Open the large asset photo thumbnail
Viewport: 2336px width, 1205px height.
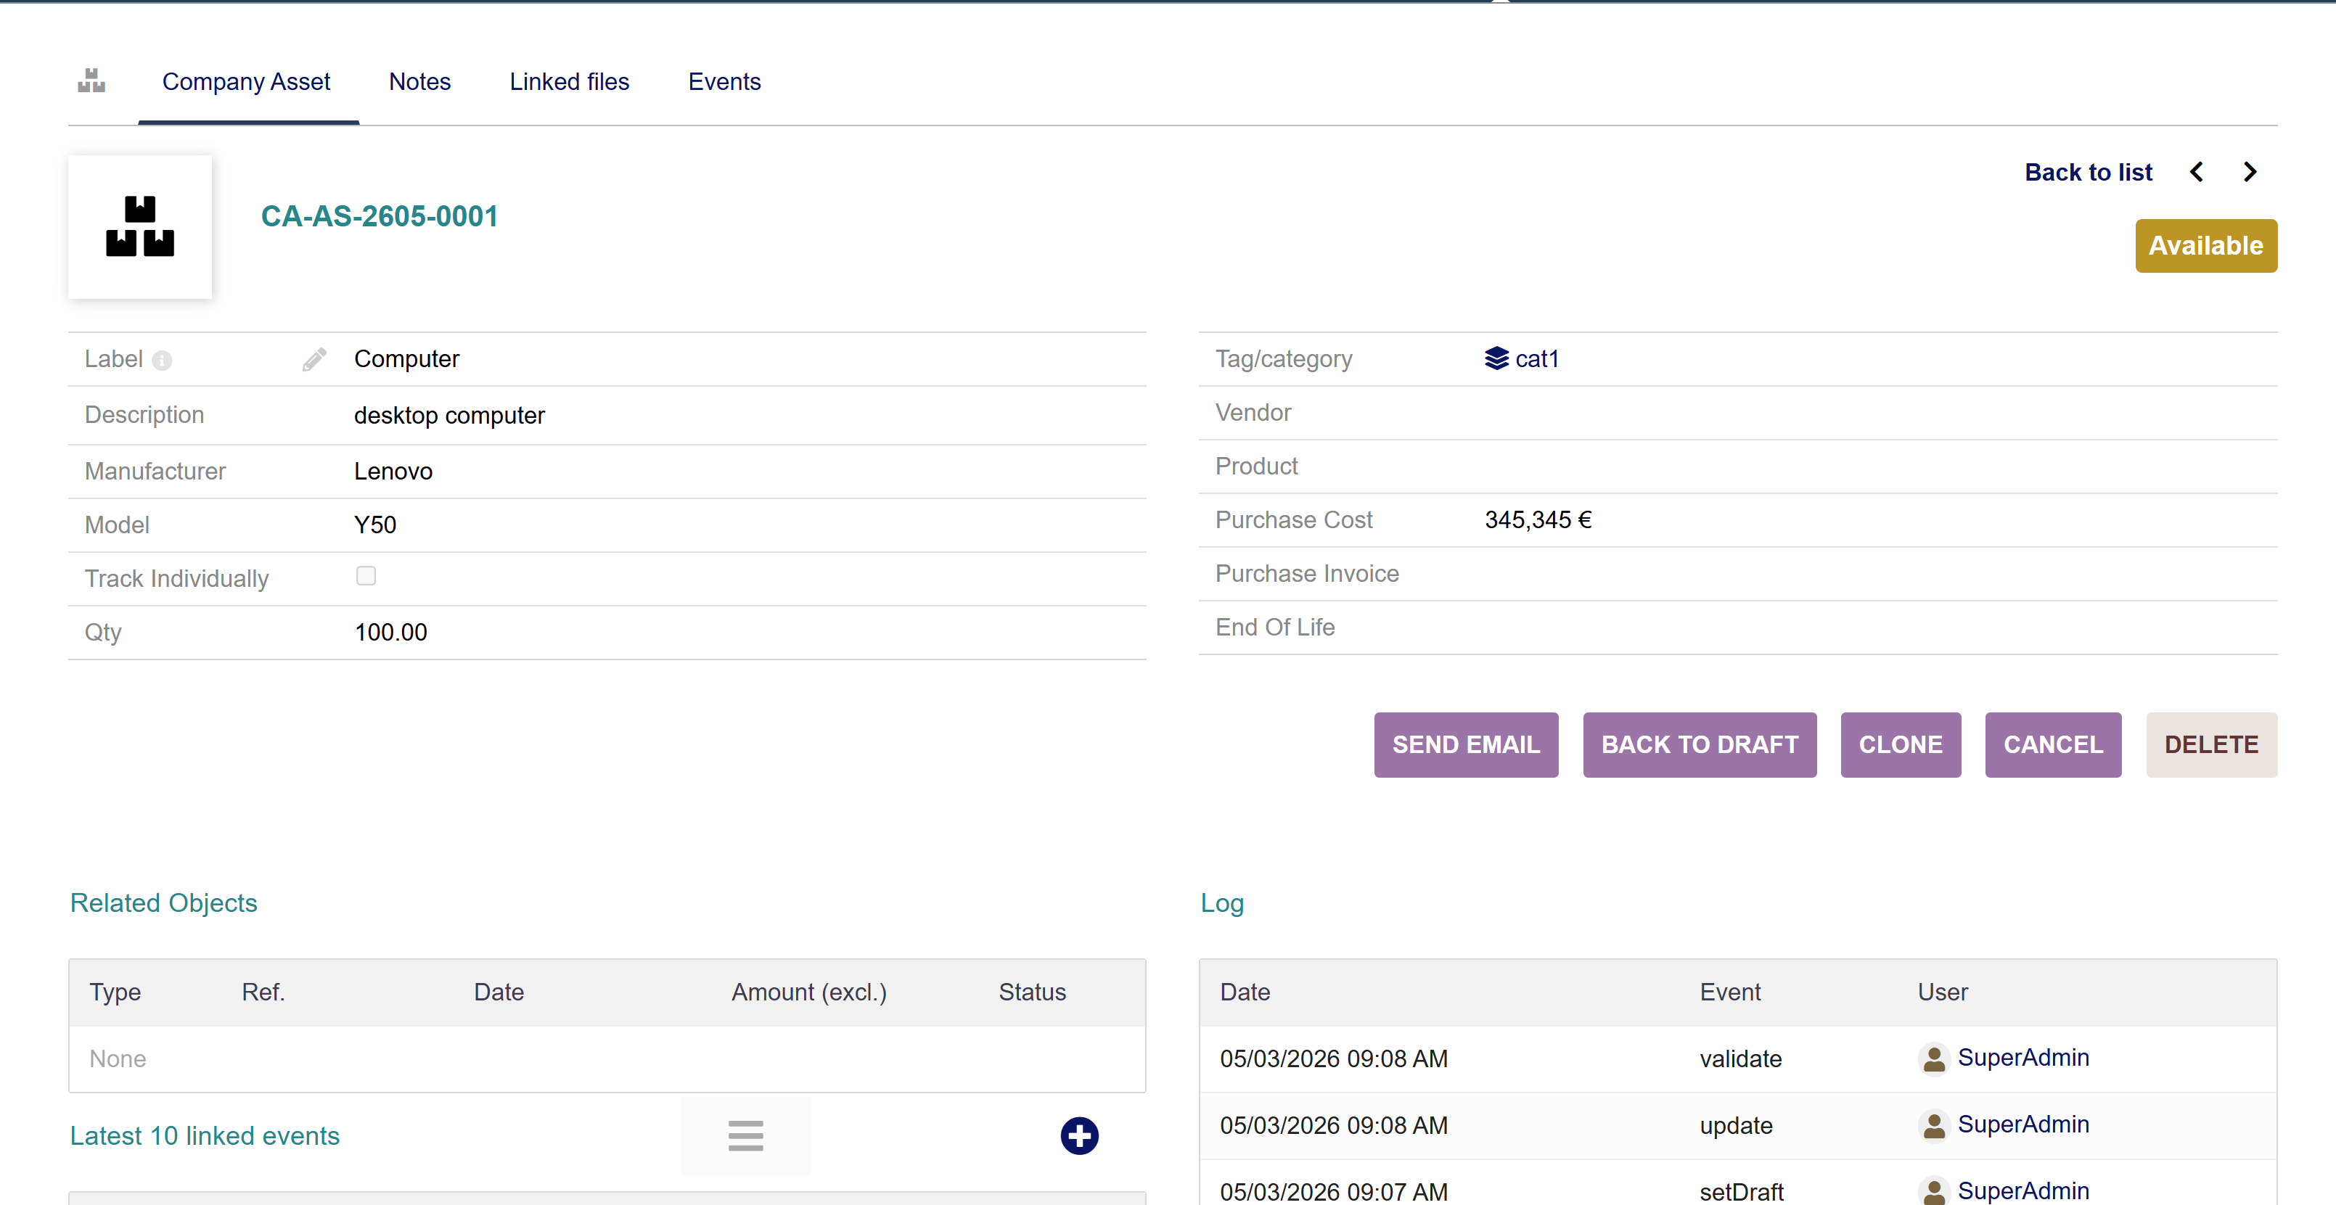[139, 226]
